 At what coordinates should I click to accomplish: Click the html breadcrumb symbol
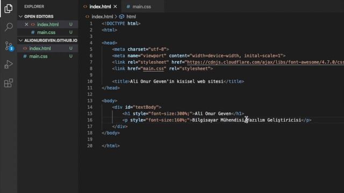click(x=131, y=17)
